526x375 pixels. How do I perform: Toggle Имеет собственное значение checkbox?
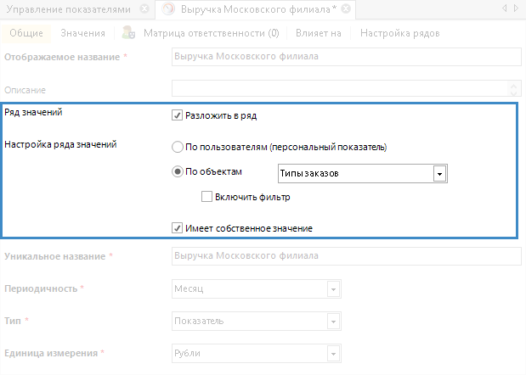click(177, 228)
